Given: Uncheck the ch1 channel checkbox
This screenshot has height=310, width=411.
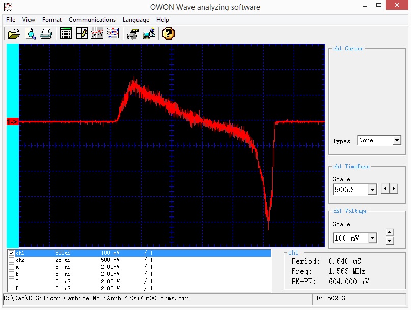Looking at the screenshot, I should (x=11, y=253).
